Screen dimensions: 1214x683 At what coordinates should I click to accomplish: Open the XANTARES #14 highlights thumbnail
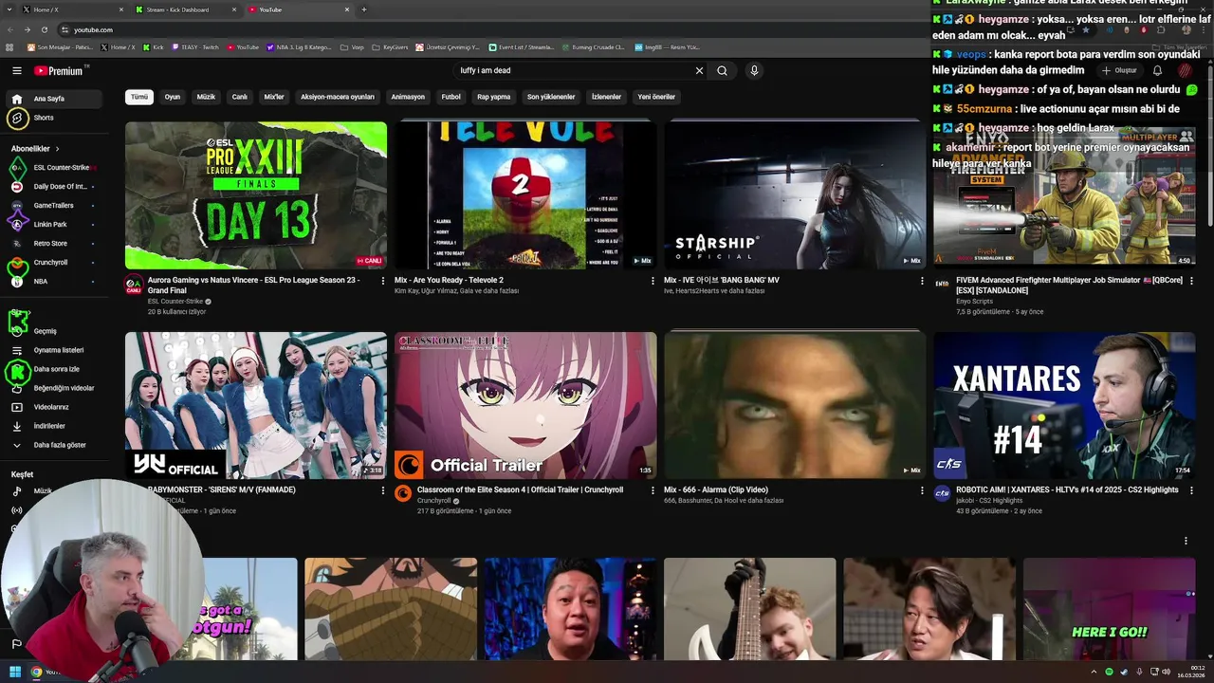coord(1064,405)
